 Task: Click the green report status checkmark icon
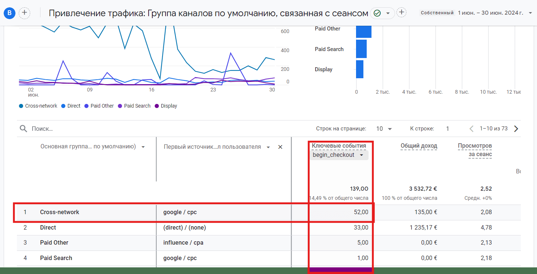click(x=377, y=13)
